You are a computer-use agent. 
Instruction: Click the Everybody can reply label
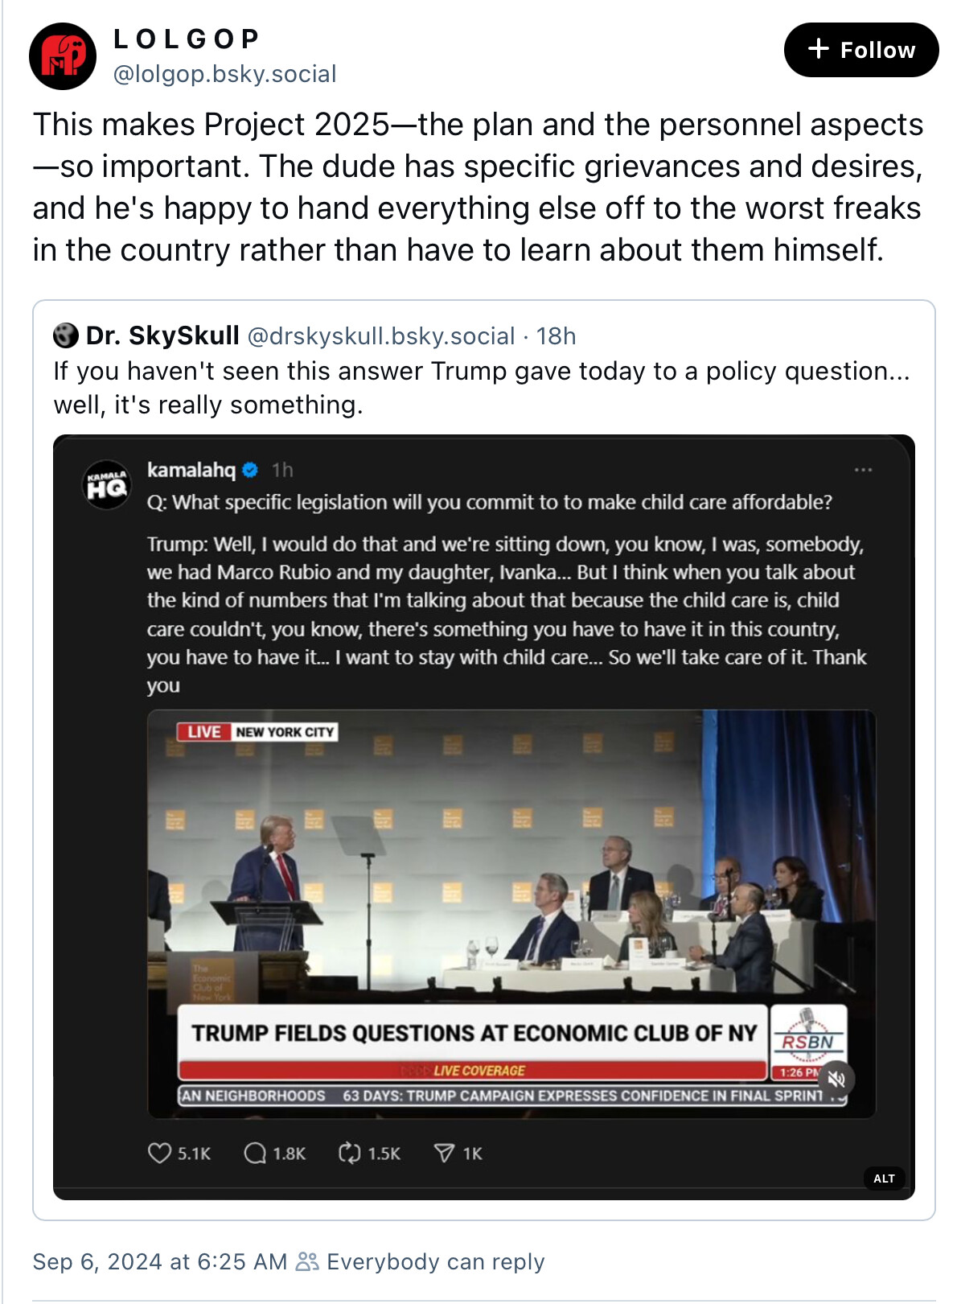coord(434,1261)
